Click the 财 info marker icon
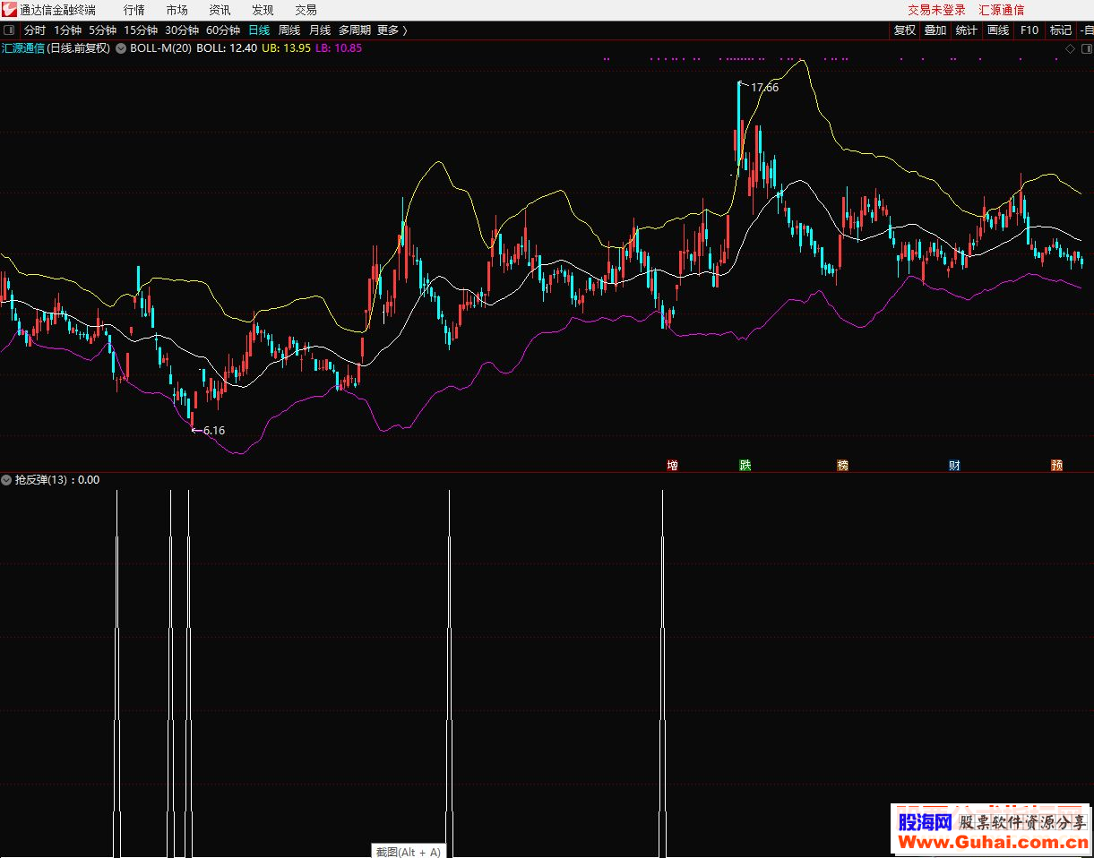 point(955,466)
